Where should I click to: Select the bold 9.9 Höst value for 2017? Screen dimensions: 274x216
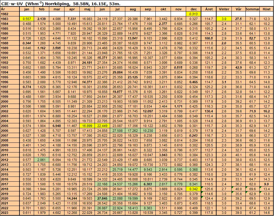point(267,184)
